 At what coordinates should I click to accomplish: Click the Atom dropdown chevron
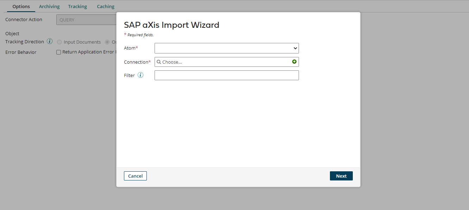(295, 48)
